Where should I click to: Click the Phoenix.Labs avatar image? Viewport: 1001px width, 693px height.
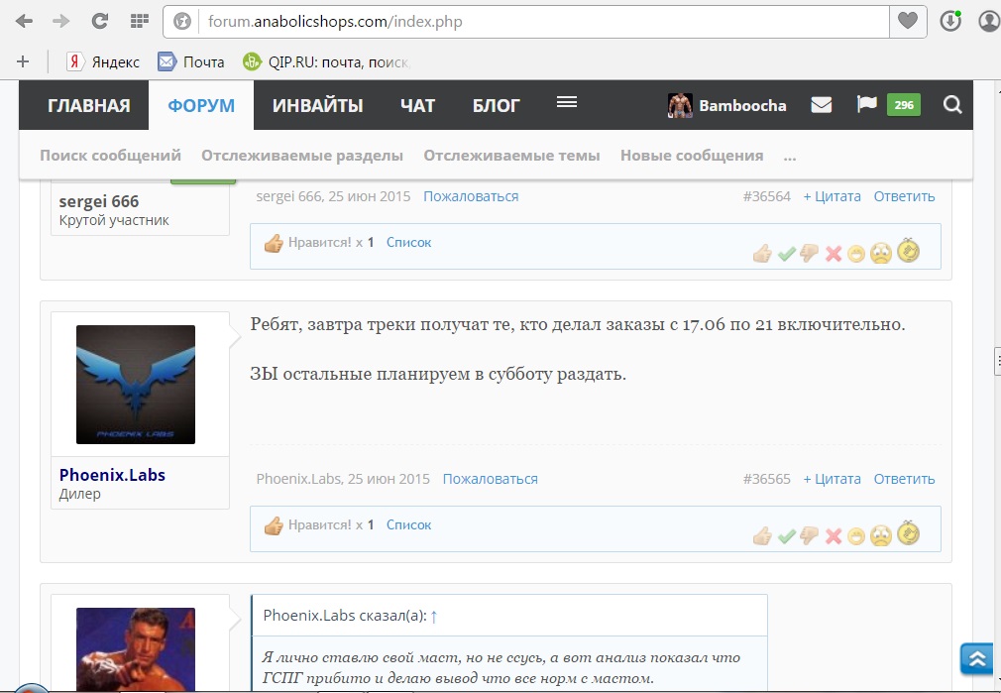[x=136, y=384]
